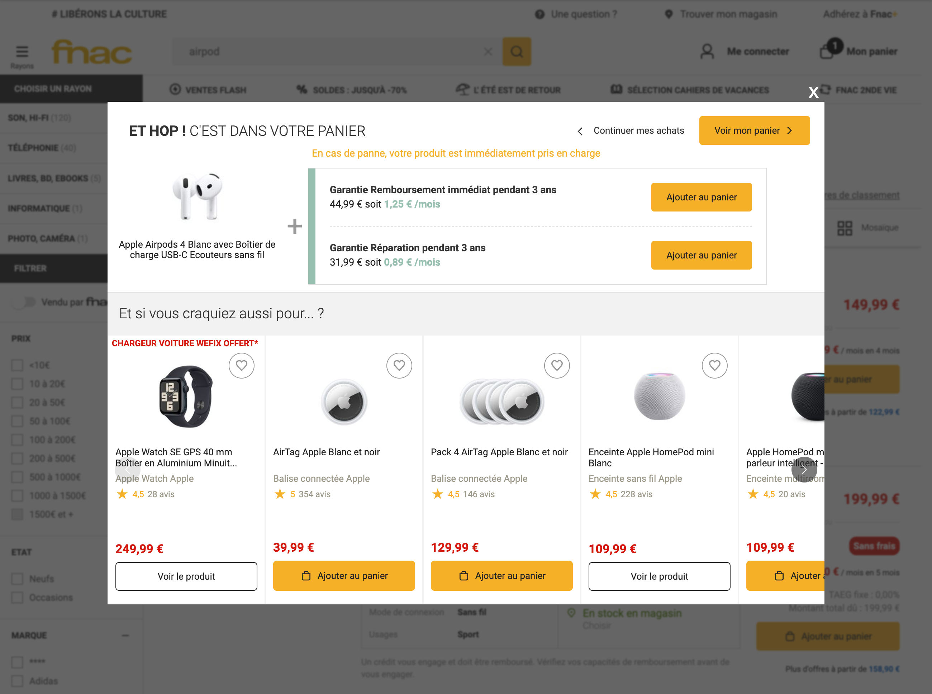
Task: Check the Occasions filter checkbox
Action: [x=17, y=597]
